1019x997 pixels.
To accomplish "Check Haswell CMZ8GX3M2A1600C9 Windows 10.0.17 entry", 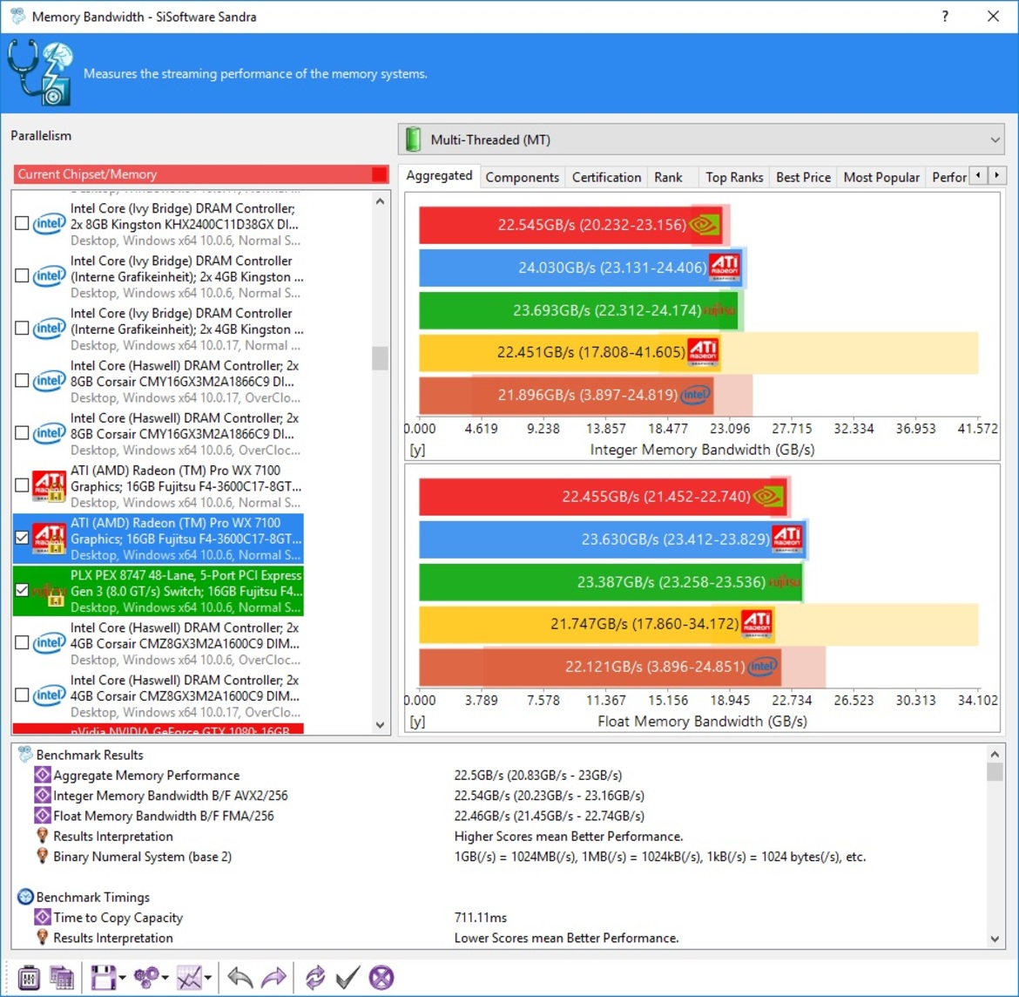I will [x=22, y=695].
